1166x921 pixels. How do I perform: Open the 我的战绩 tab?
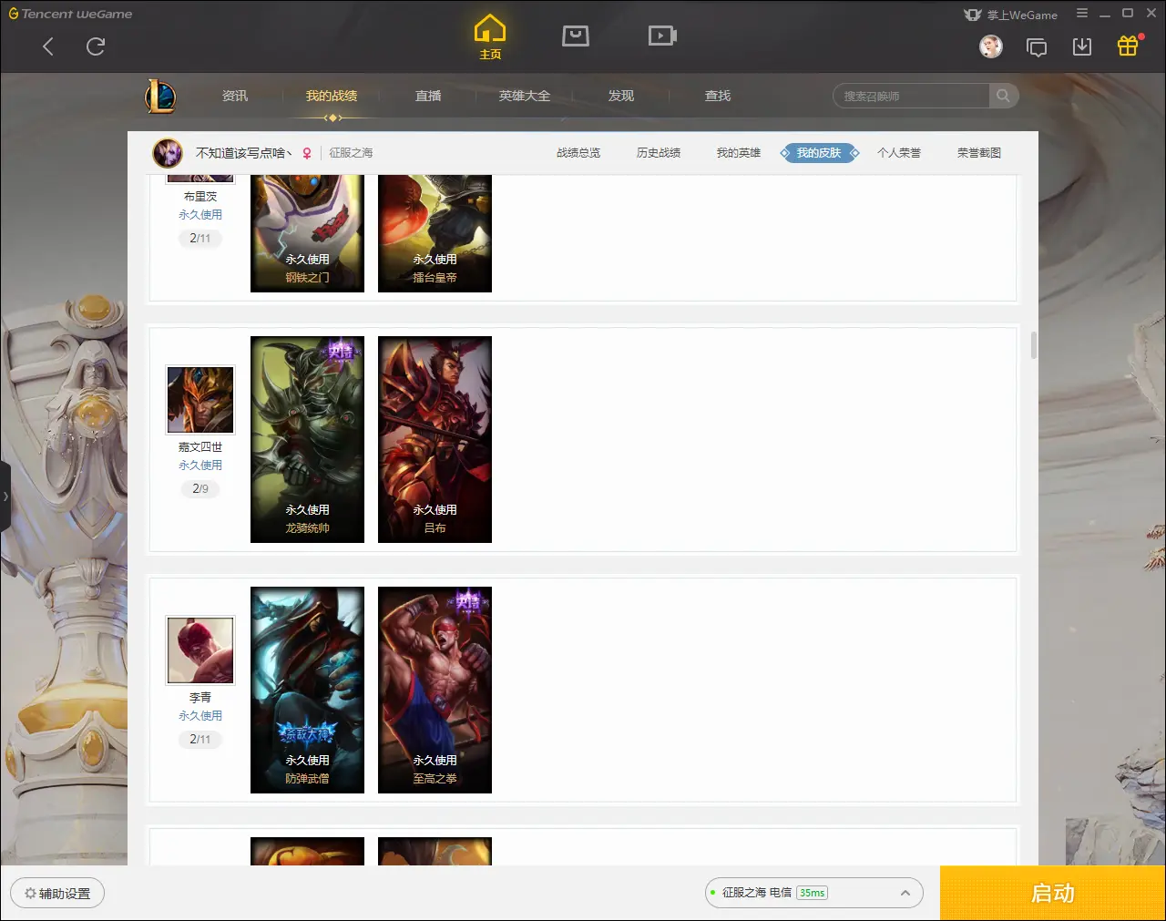coord(332,96)
